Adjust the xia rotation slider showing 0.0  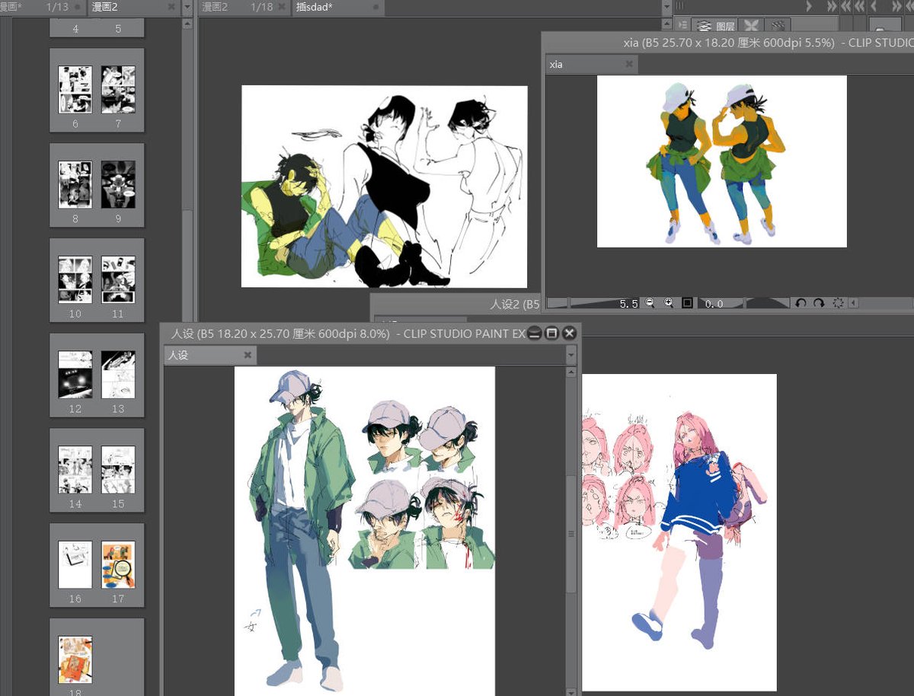(744, 303)
